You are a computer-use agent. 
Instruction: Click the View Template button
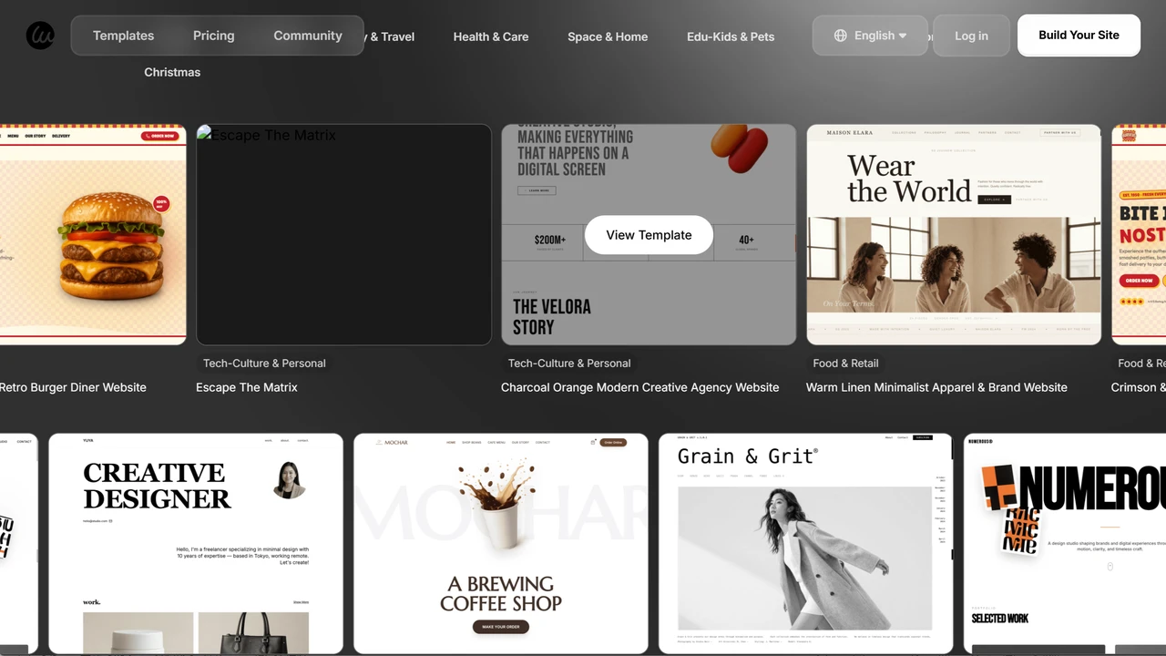point(649,235)
